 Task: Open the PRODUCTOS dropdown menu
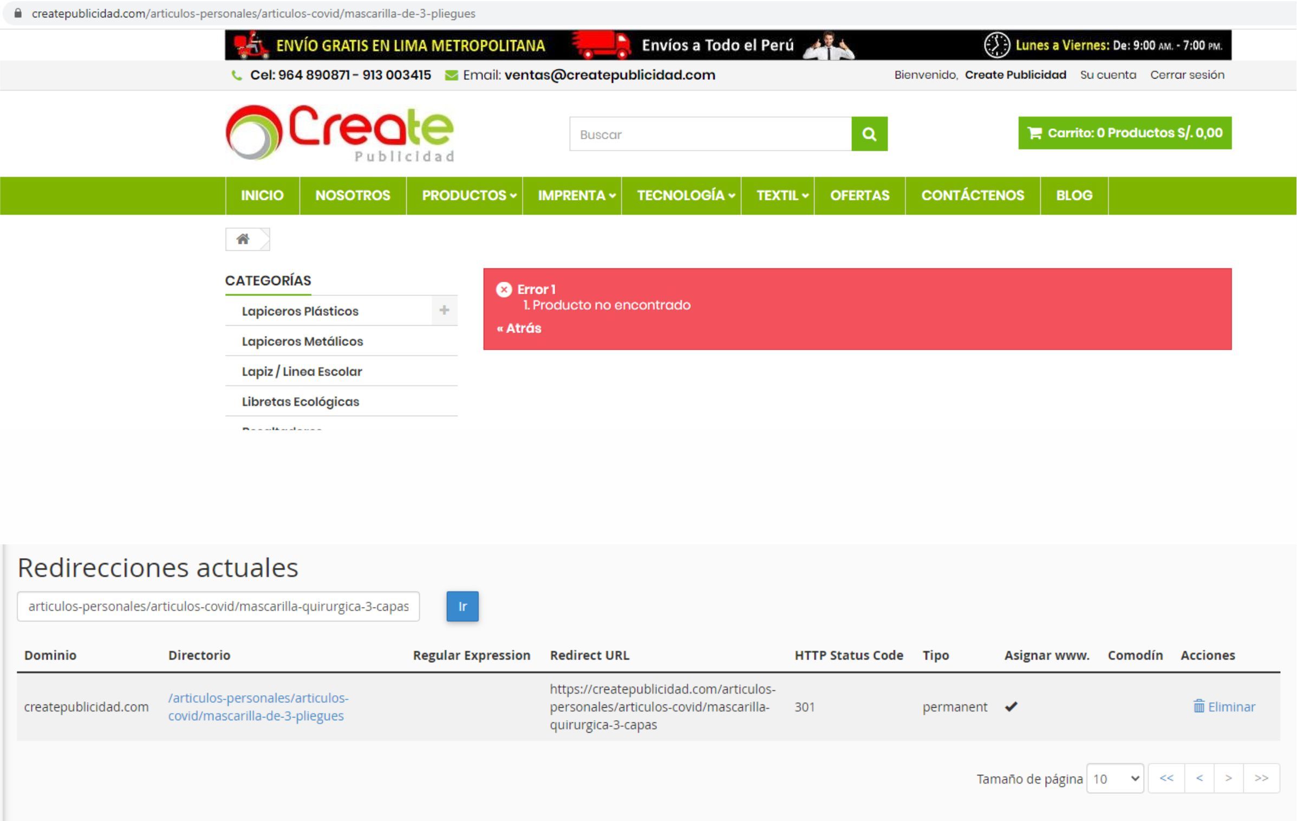click(x=468, y=196)
